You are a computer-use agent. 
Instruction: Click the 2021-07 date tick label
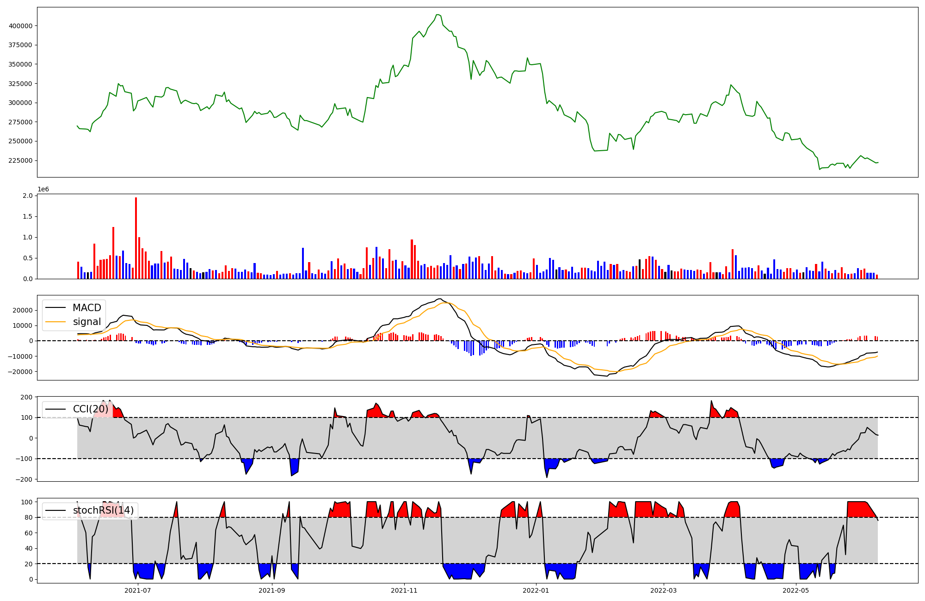pyautogui.click(x=138, y=590)
